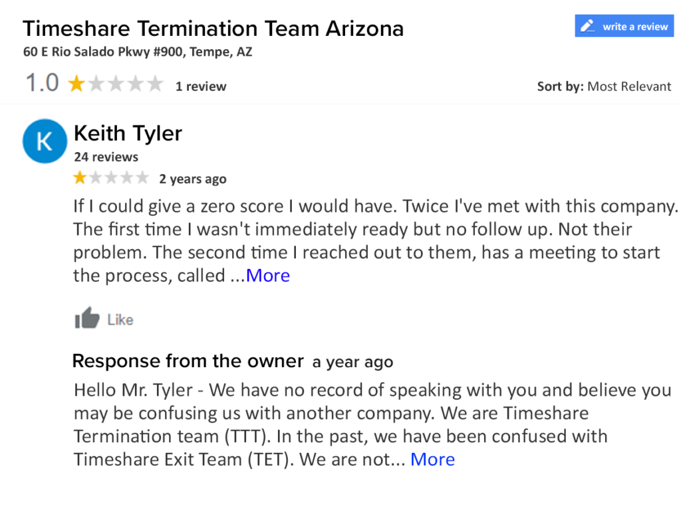Click the Like label under the review
Screen dimensions: 681x506
coord(120,320)
